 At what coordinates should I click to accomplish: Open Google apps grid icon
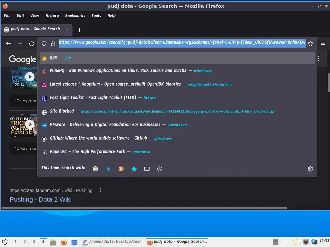318,59
